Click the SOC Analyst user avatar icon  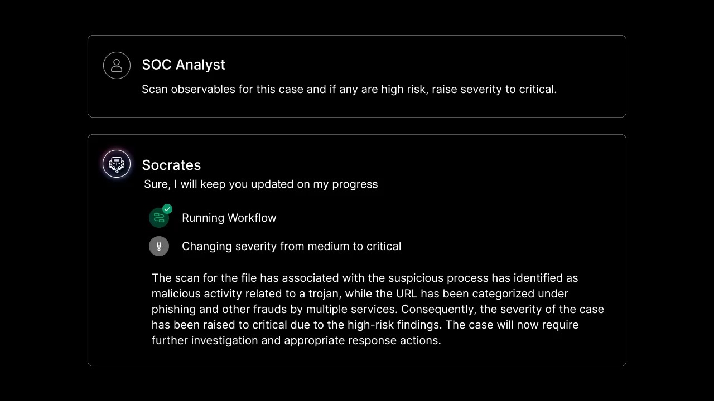[117, 65]
